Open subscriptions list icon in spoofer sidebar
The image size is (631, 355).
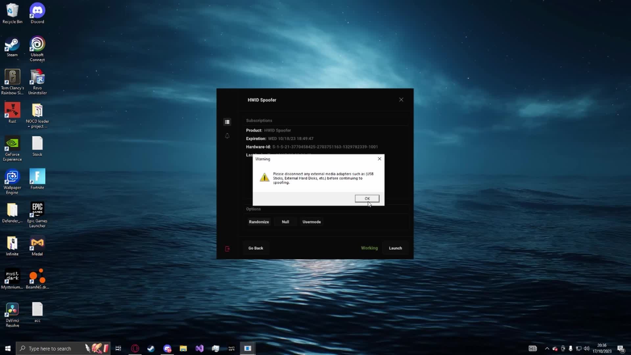click(227, 122)
